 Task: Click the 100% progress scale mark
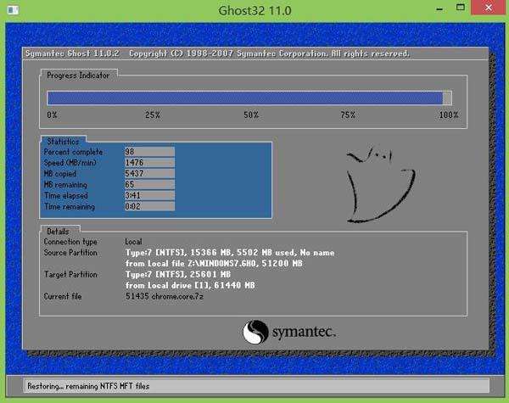449,115
